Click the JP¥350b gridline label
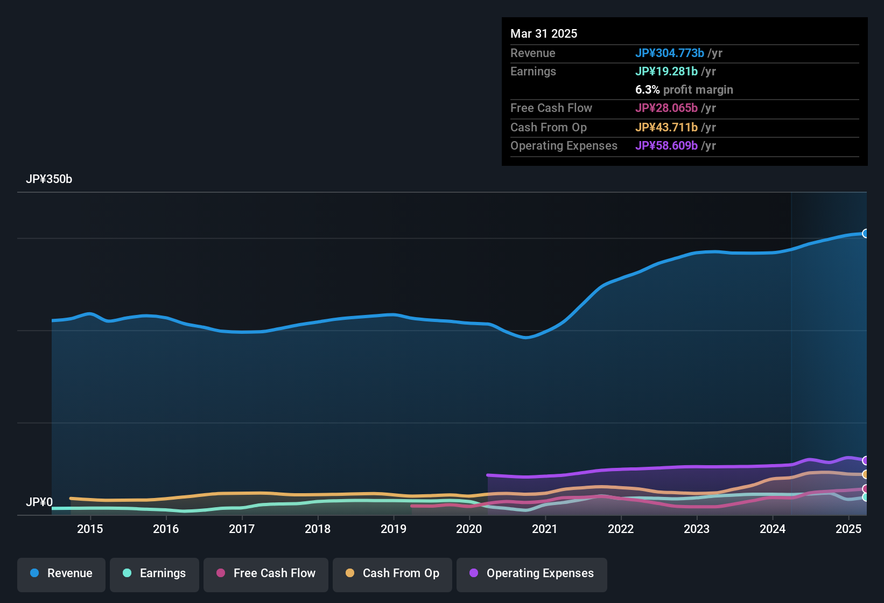 click(50, 179)
